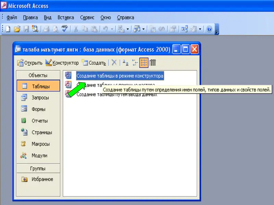Open the Файл menu
Screen dimensions: 274x205
pyautogui.click(x=12, y=17)
